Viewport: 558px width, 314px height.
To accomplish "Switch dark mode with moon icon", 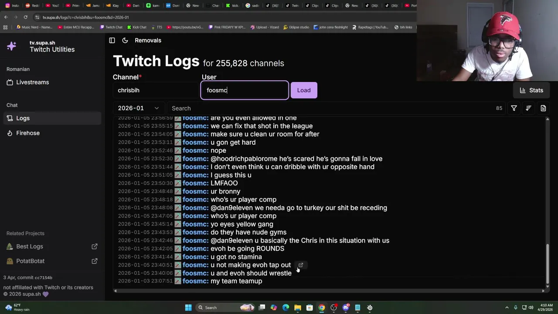I will point(125,40).
